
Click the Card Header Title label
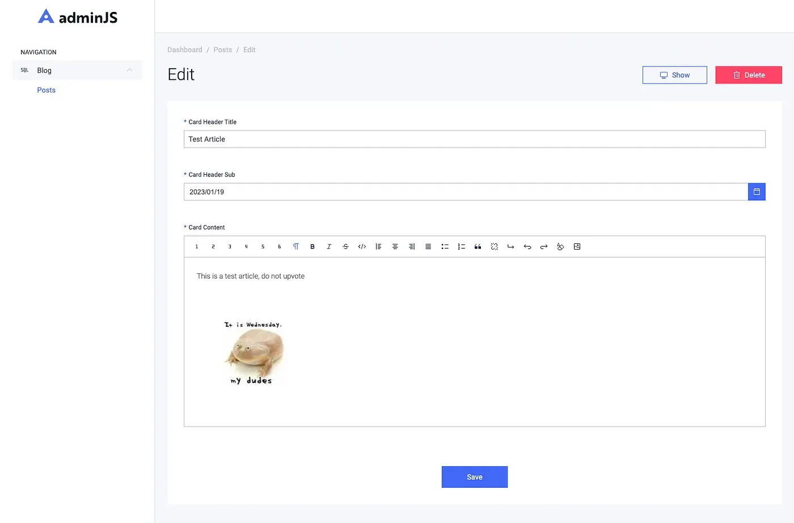click(212, 122)
